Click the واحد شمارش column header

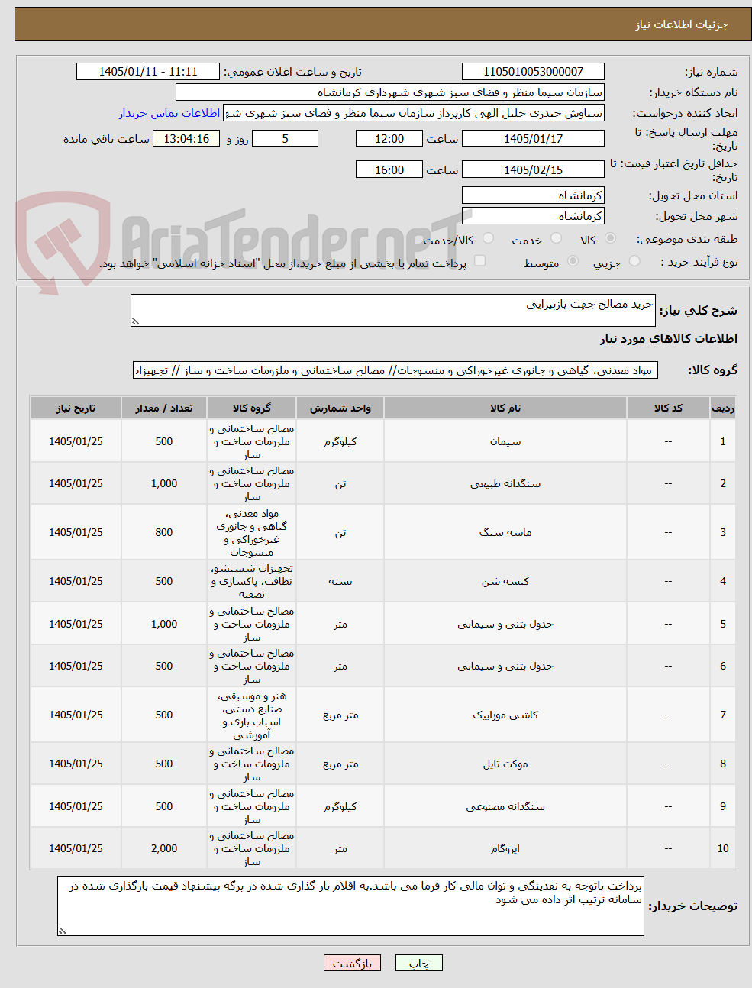coord(340,408)
